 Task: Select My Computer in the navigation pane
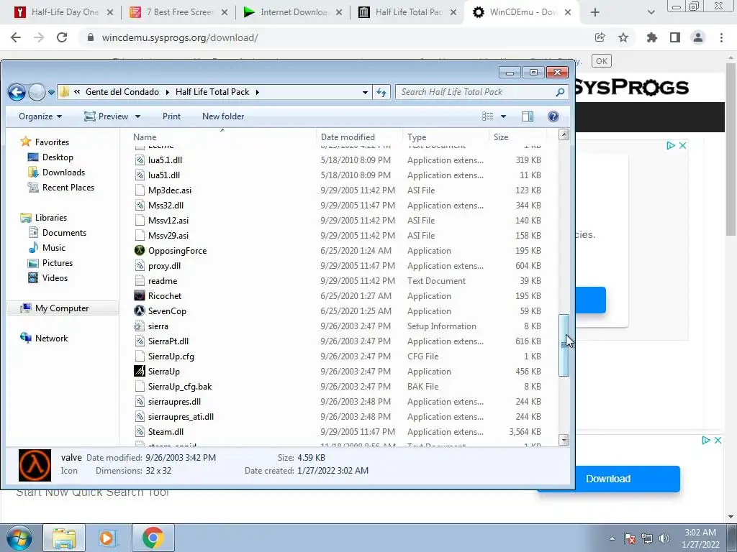pyautogui.click(x=62, y=308)
